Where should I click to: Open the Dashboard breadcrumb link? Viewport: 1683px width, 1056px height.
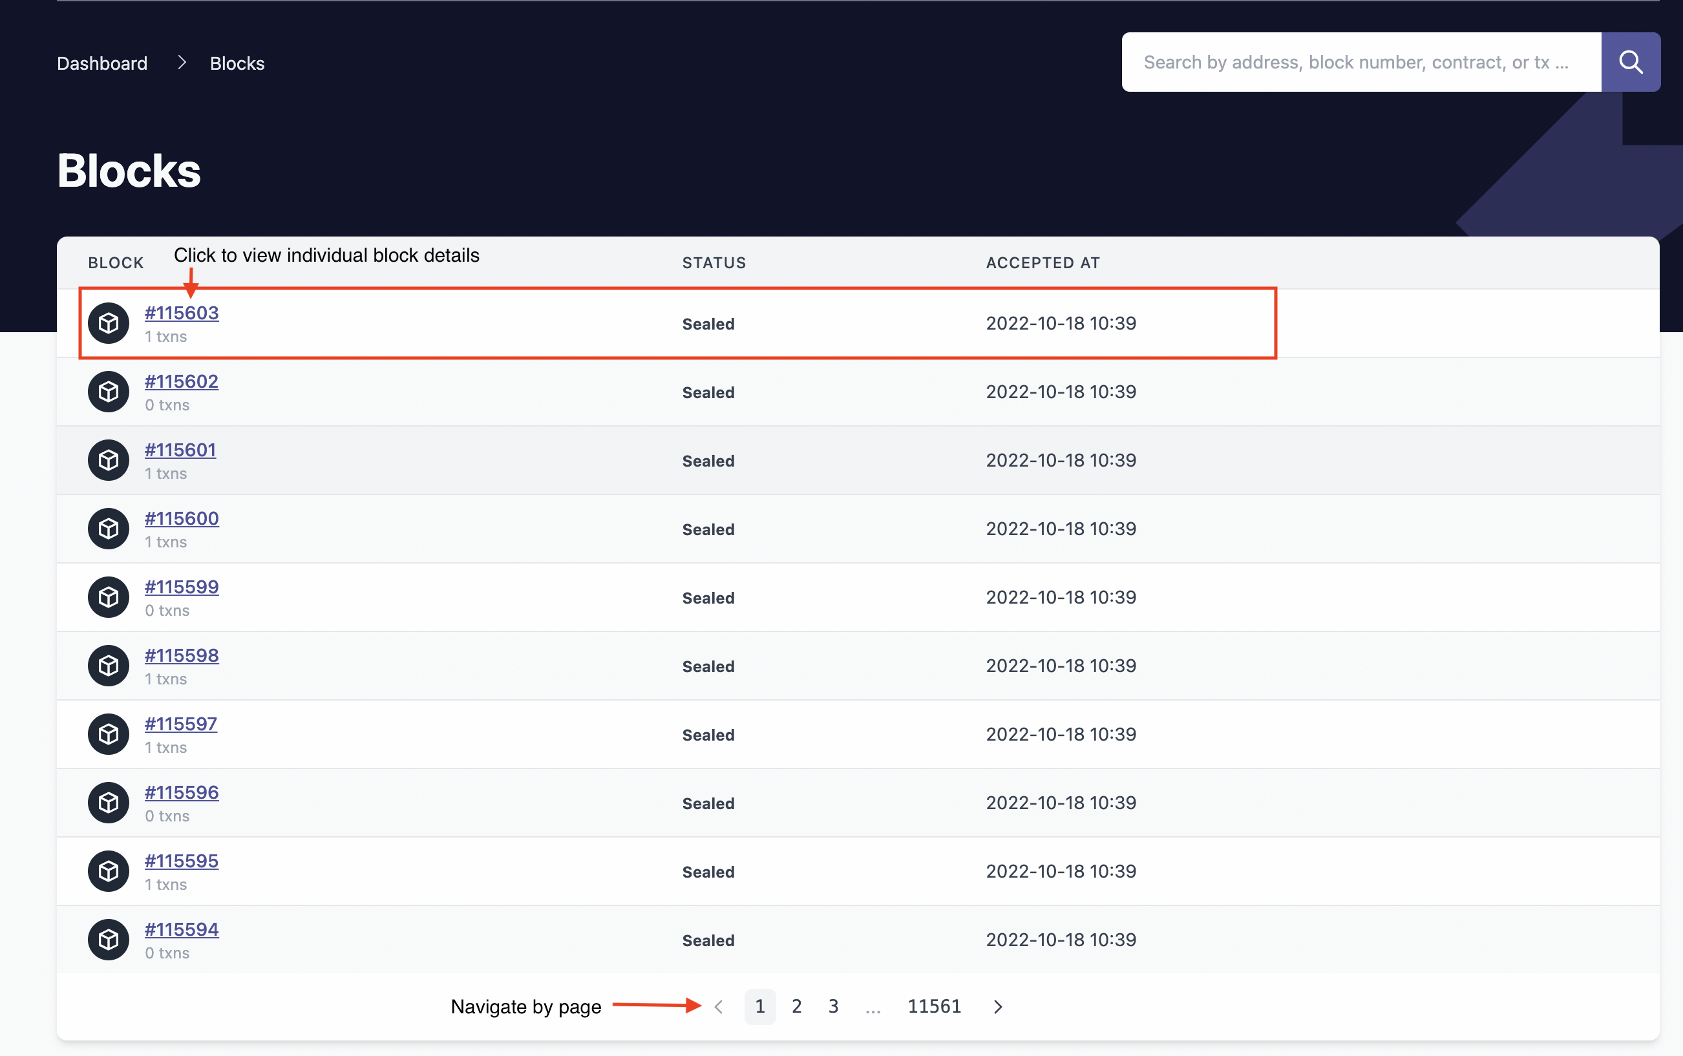[102, 63]
